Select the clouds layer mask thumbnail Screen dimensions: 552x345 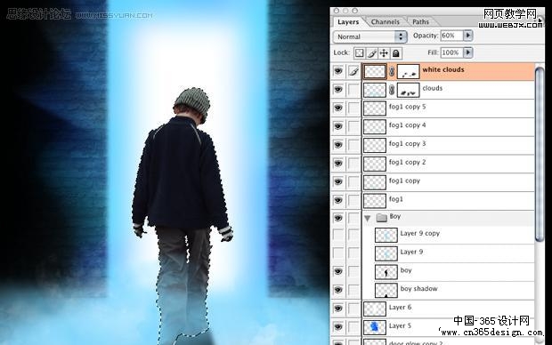coord(408,90)
